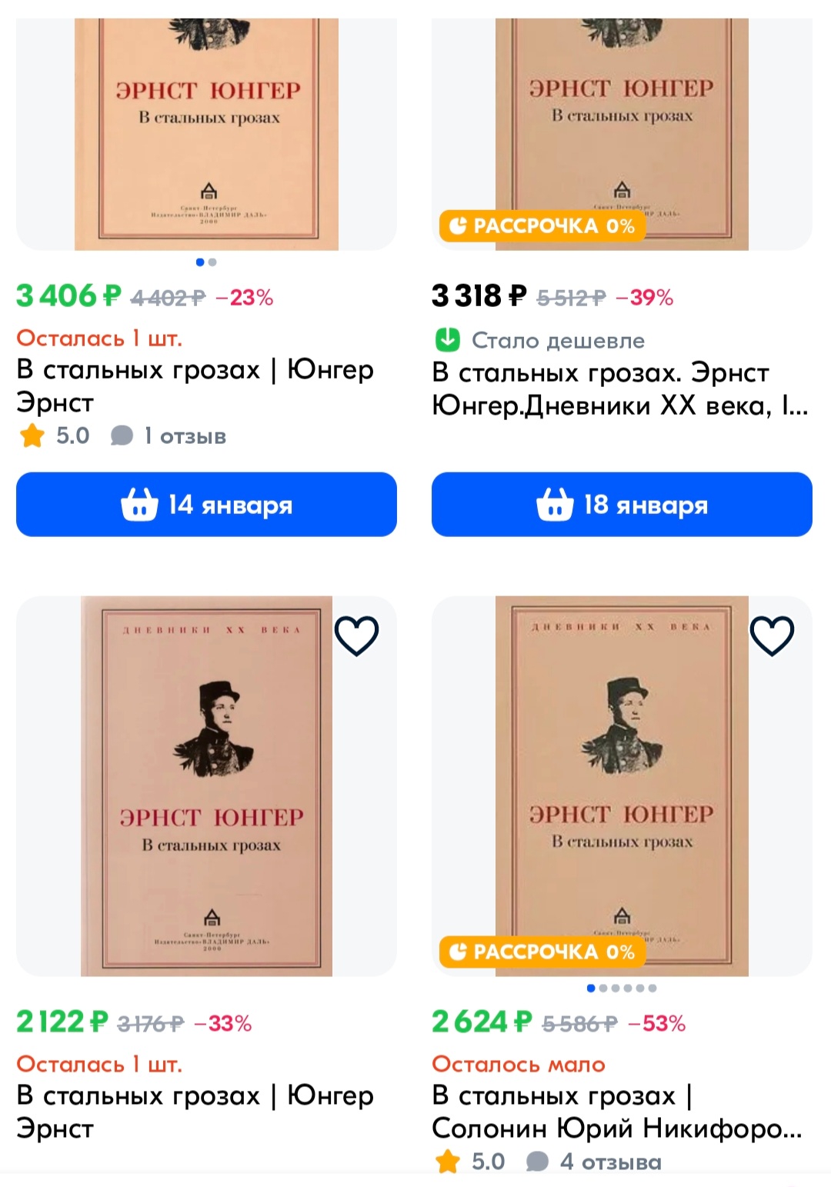The width and height of the screenshot is (831, 1187).
Task: Open 2122 ₽ book cover thumbnail
Action: click(206, 785)
